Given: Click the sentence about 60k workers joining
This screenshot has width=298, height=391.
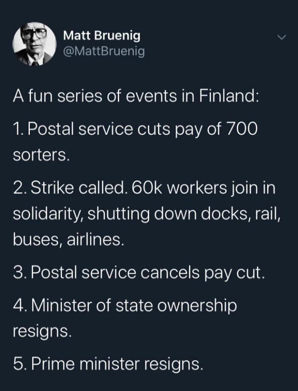Looking at the screenshot, I should [x=145, y=187].
